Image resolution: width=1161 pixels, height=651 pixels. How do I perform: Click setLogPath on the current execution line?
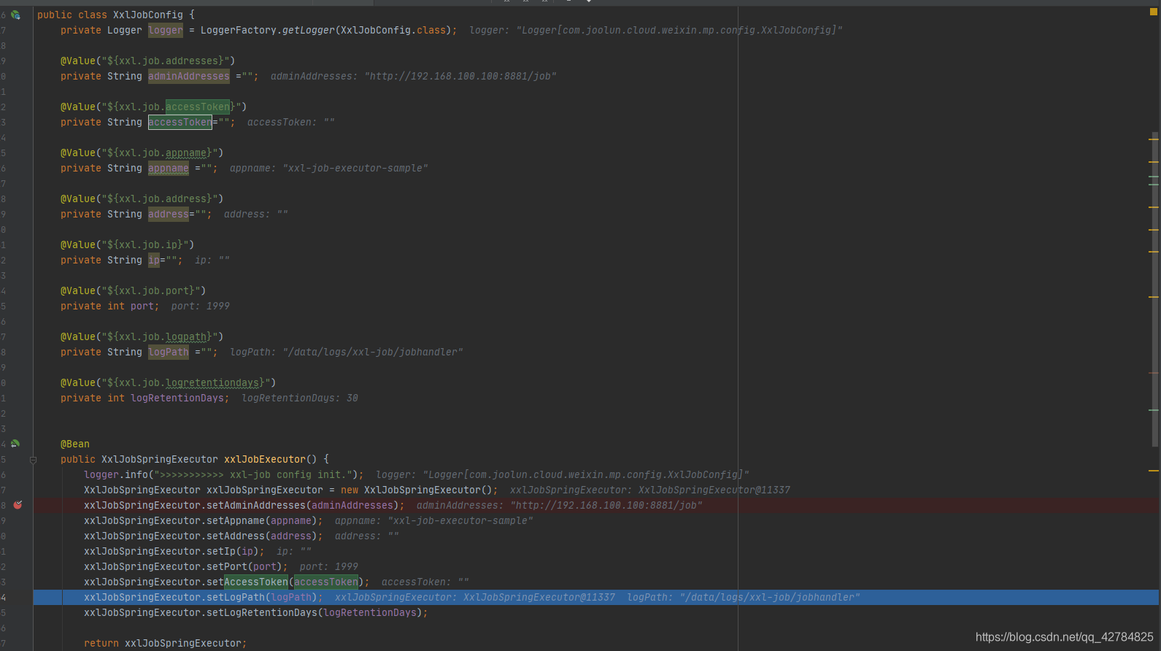tap(236, 597)
